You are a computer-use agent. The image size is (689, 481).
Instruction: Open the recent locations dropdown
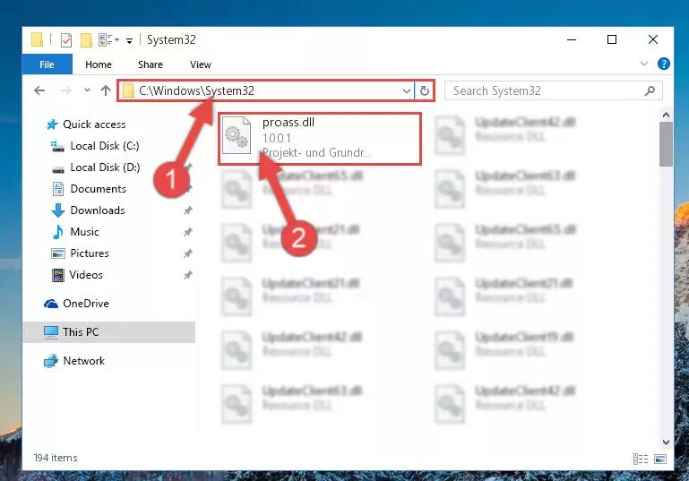pyautogui.click(x=87, y=90)
